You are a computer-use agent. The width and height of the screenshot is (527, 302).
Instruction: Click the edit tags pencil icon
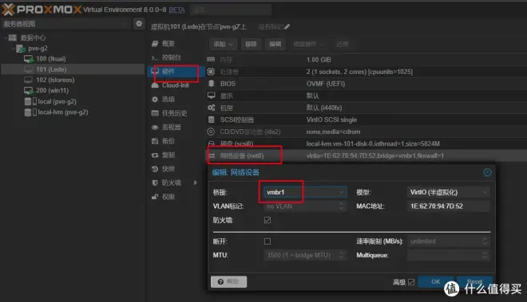[287, 27]
